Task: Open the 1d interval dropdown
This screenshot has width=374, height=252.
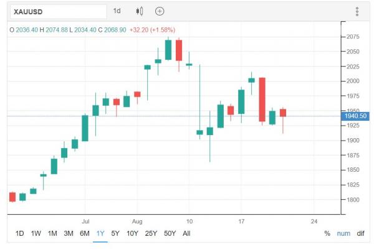Action: tap(117, 11)
